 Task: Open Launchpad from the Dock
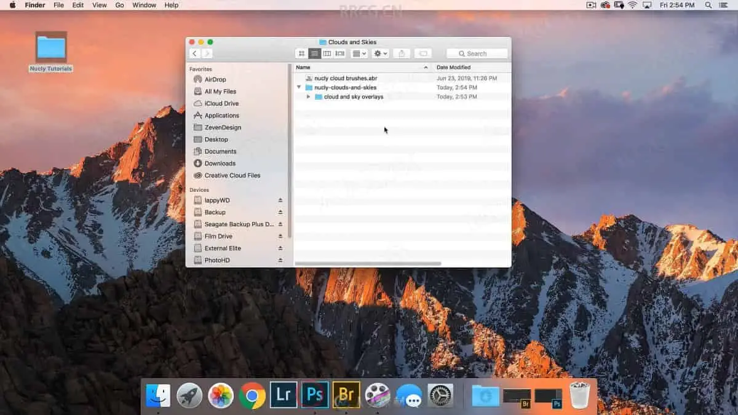(189, 395)
